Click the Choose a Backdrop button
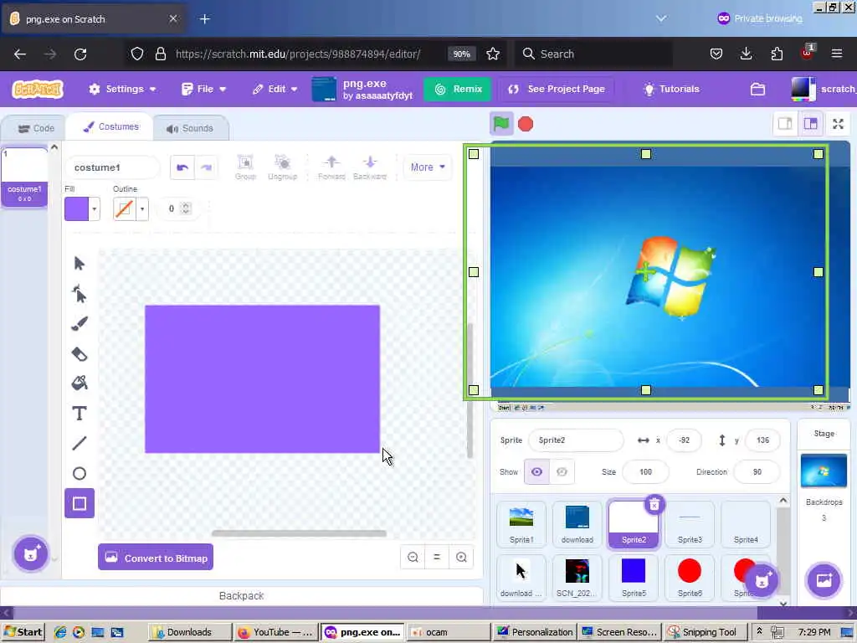This screenshot has width=857, height=643. (x=824, y=580)
